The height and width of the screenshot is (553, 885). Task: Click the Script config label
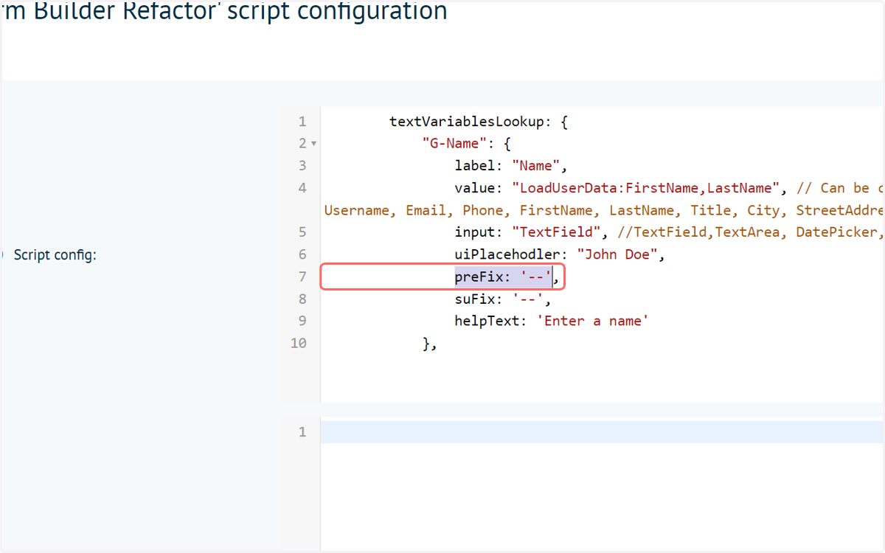point(55,256)
